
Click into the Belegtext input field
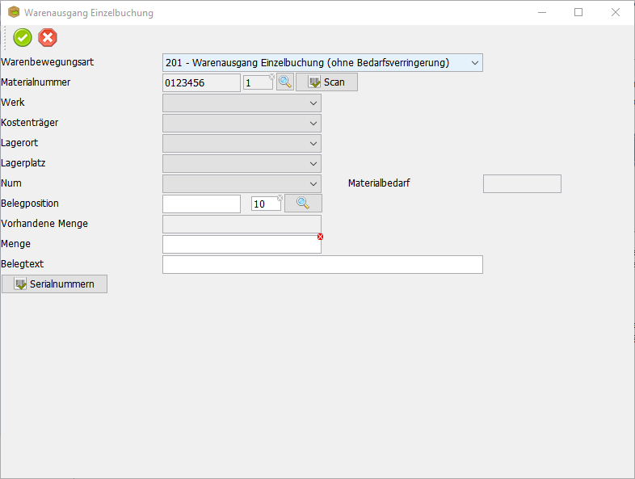(322, 265)
